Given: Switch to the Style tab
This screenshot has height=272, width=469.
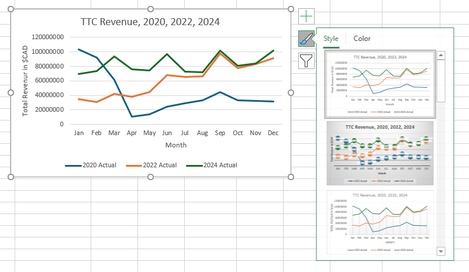Looking at the screenshot, I should tap(331, 39).
